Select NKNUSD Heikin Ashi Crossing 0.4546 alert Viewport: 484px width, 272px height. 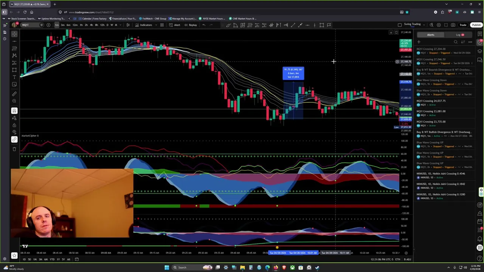tap(444, 175)
